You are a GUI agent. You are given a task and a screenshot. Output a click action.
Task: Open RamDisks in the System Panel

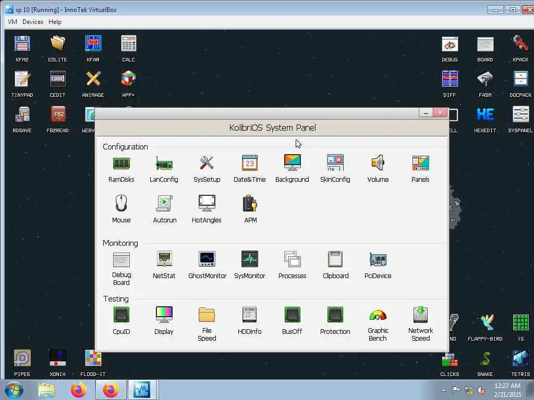[x=121, y=169]
